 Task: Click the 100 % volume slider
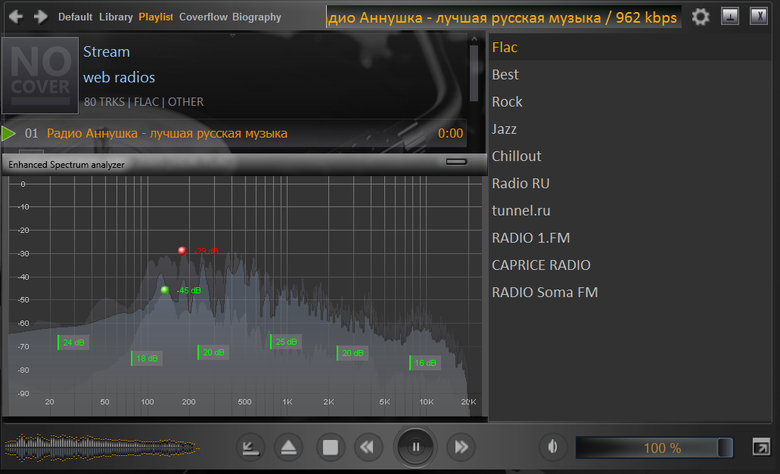[654, 448]
